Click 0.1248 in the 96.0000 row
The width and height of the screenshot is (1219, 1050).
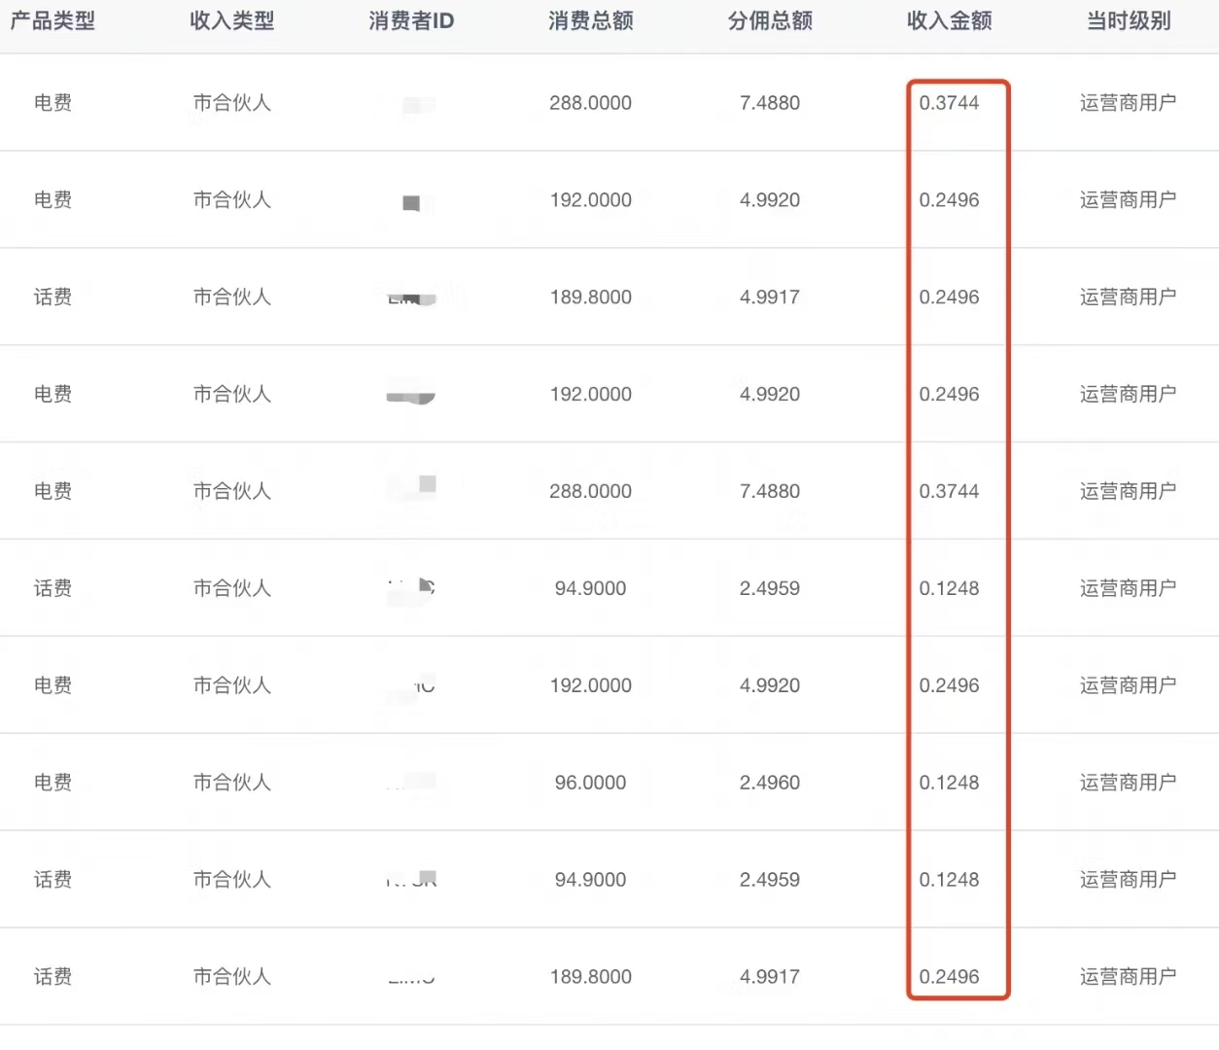click(x=950, y=783)
